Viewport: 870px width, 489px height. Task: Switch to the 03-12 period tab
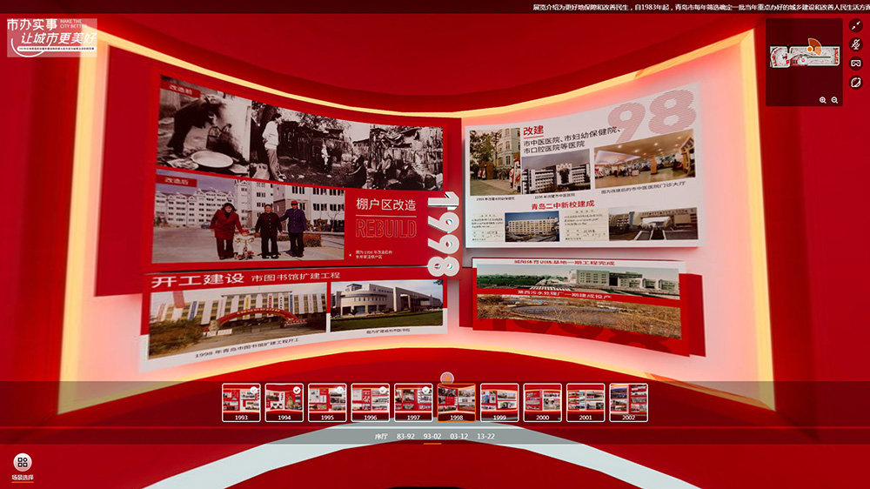tap(458, 436)
